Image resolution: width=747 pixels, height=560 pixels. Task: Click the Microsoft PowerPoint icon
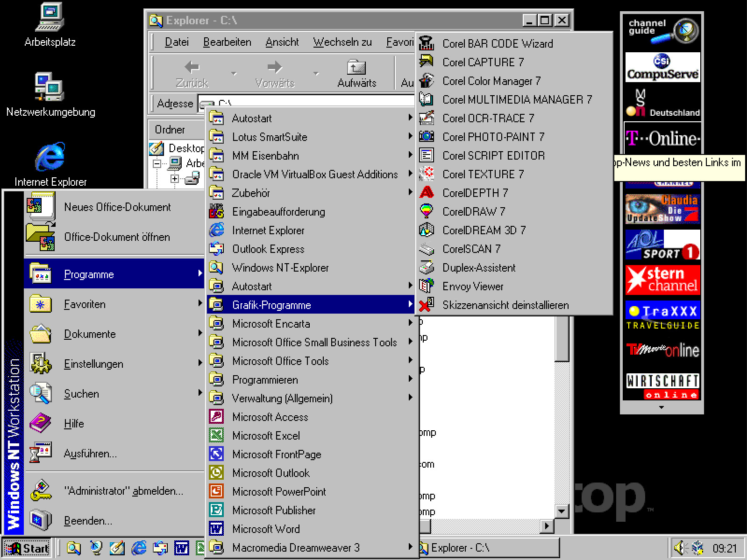tap(216, 491)
